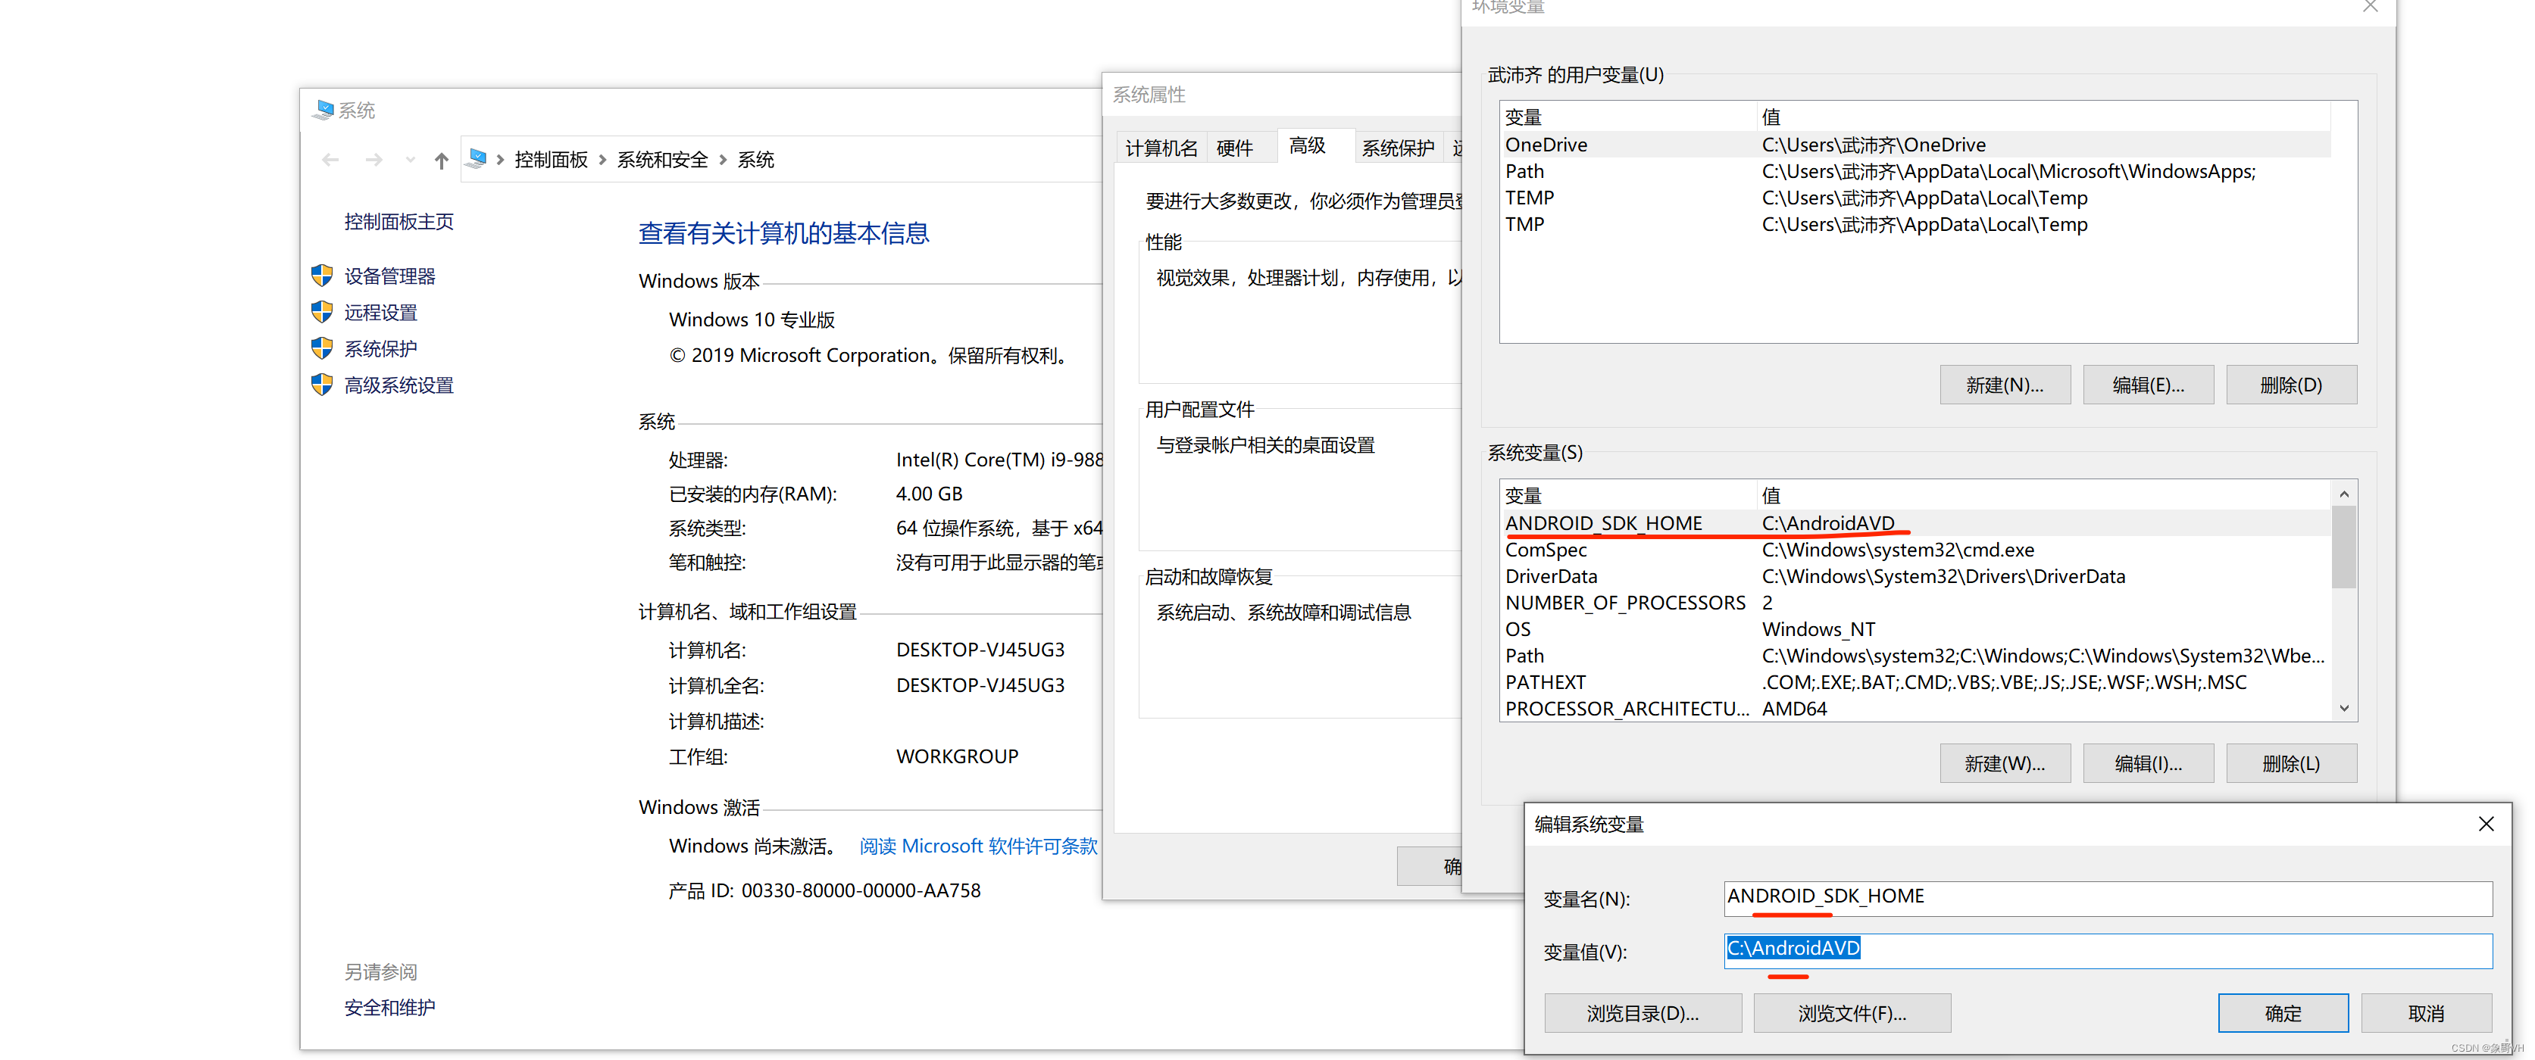Select TMP user variable row

(1916, 224)
